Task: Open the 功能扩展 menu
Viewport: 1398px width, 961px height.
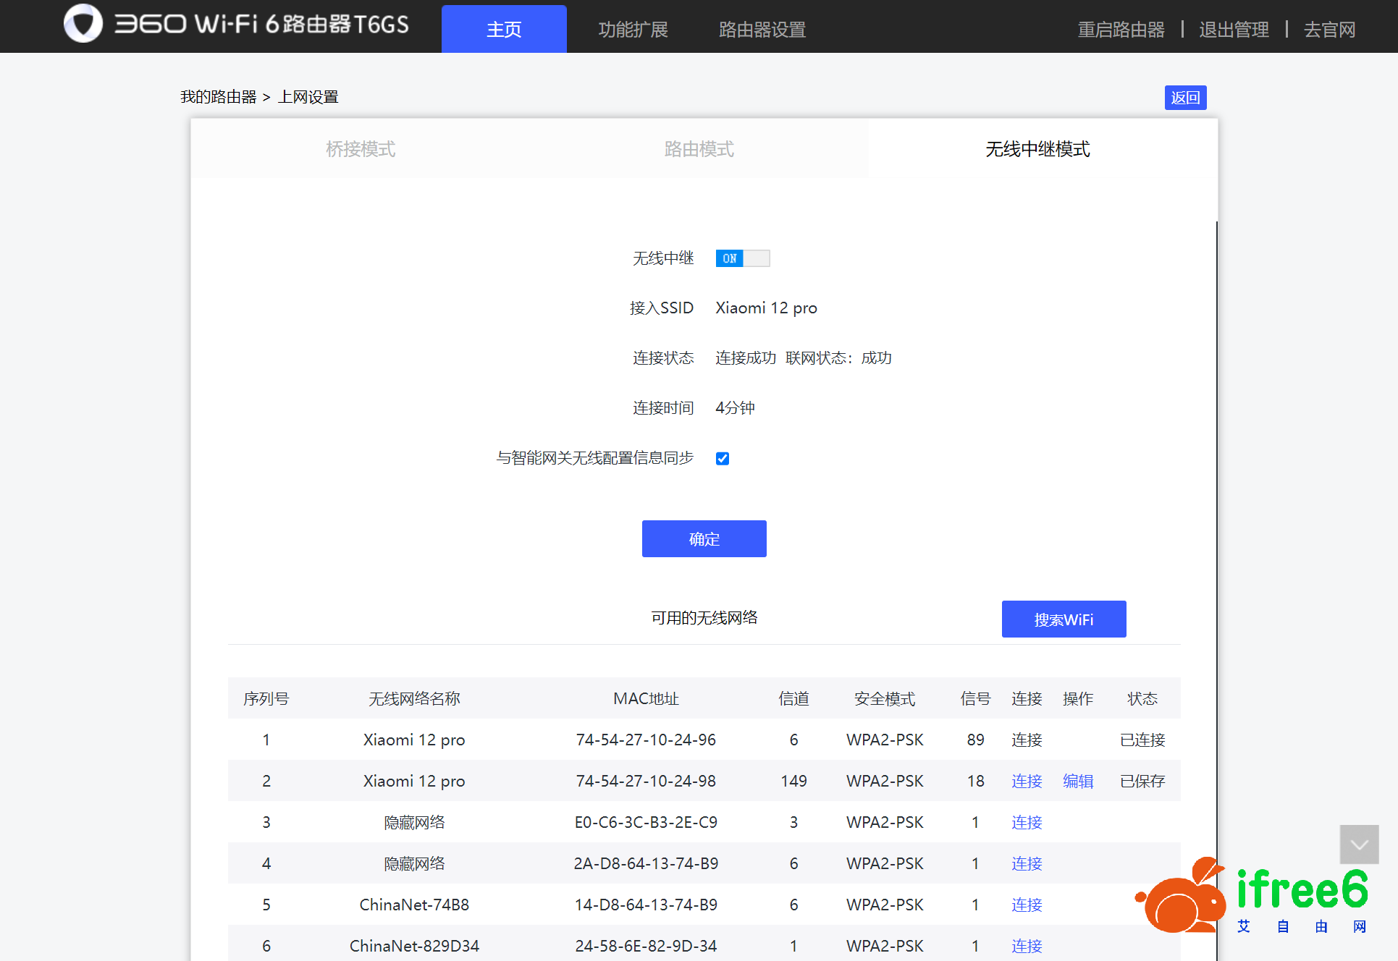Action: tap(633, 30)
